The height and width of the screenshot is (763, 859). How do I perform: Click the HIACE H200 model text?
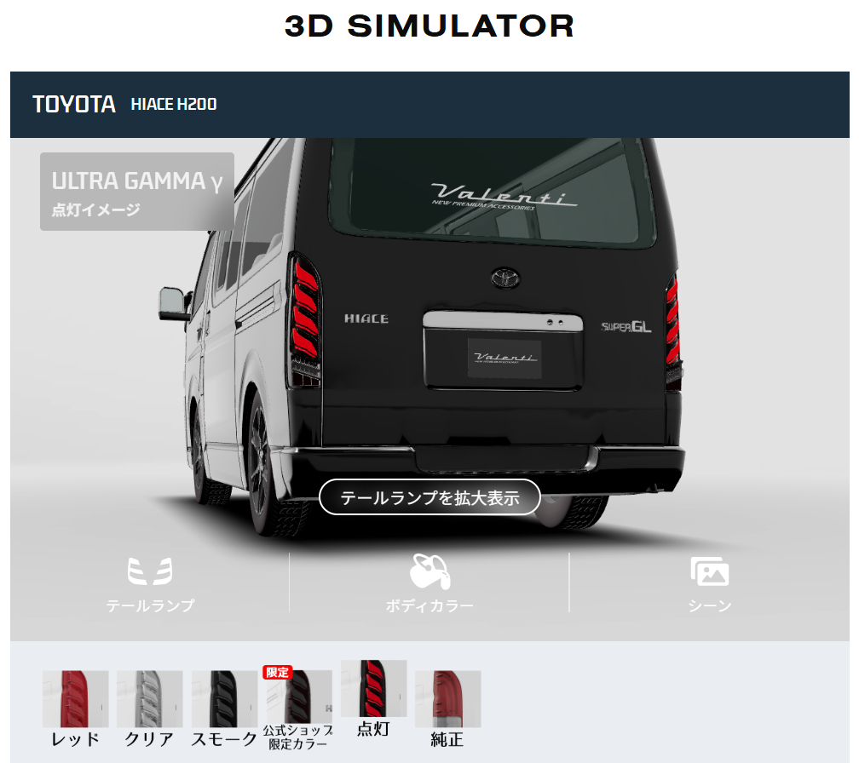pyautogui.click(x=174, y=105)
